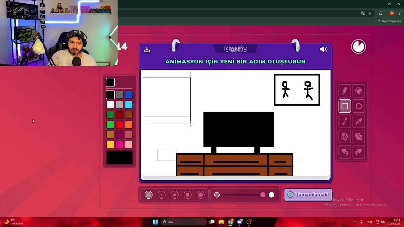Pick the light gray color swatch
This screenshot has height=227, width=404.
[x=119, y=105]
